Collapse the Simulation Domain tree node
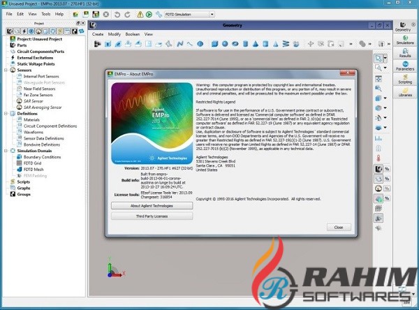 click(6, 151)
